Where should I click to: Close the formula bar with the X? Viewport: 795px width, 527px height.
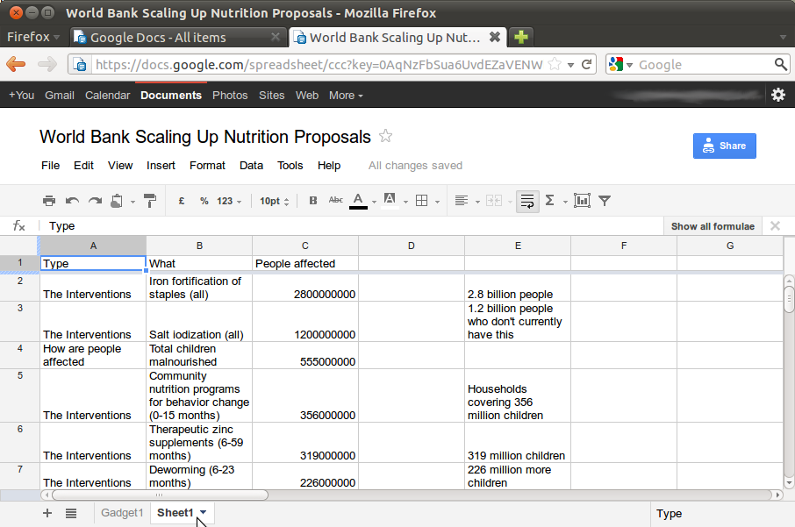tap(775, 226)
